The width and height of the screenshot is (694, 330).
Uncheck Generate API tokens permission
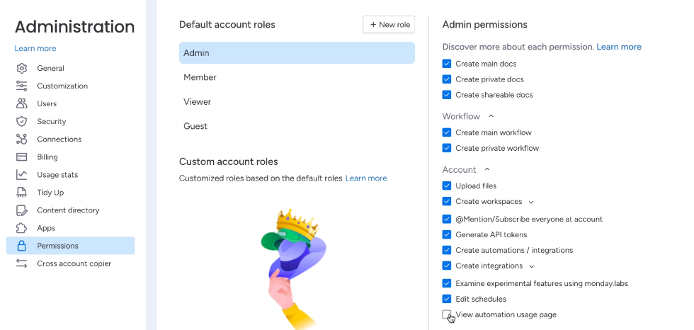(x=447, y=234)
